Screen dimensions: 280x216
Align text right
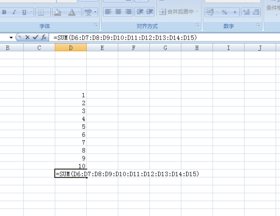[128, 12]
